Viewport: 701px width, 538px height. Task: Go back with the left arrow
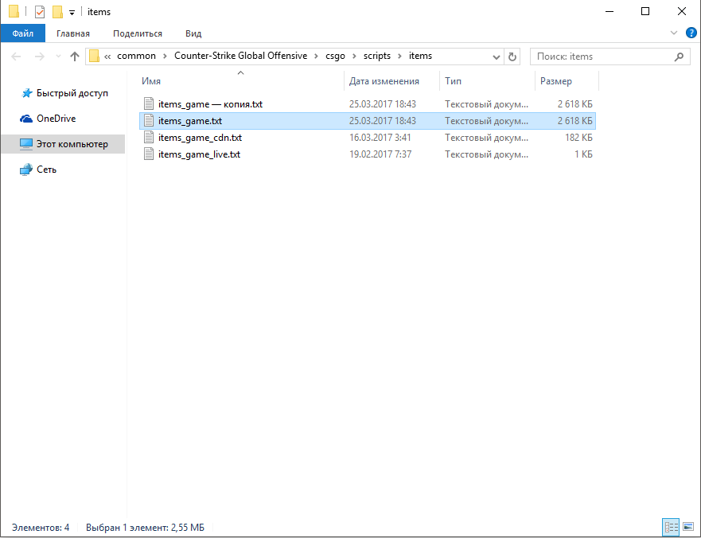(x=16, y=57)
